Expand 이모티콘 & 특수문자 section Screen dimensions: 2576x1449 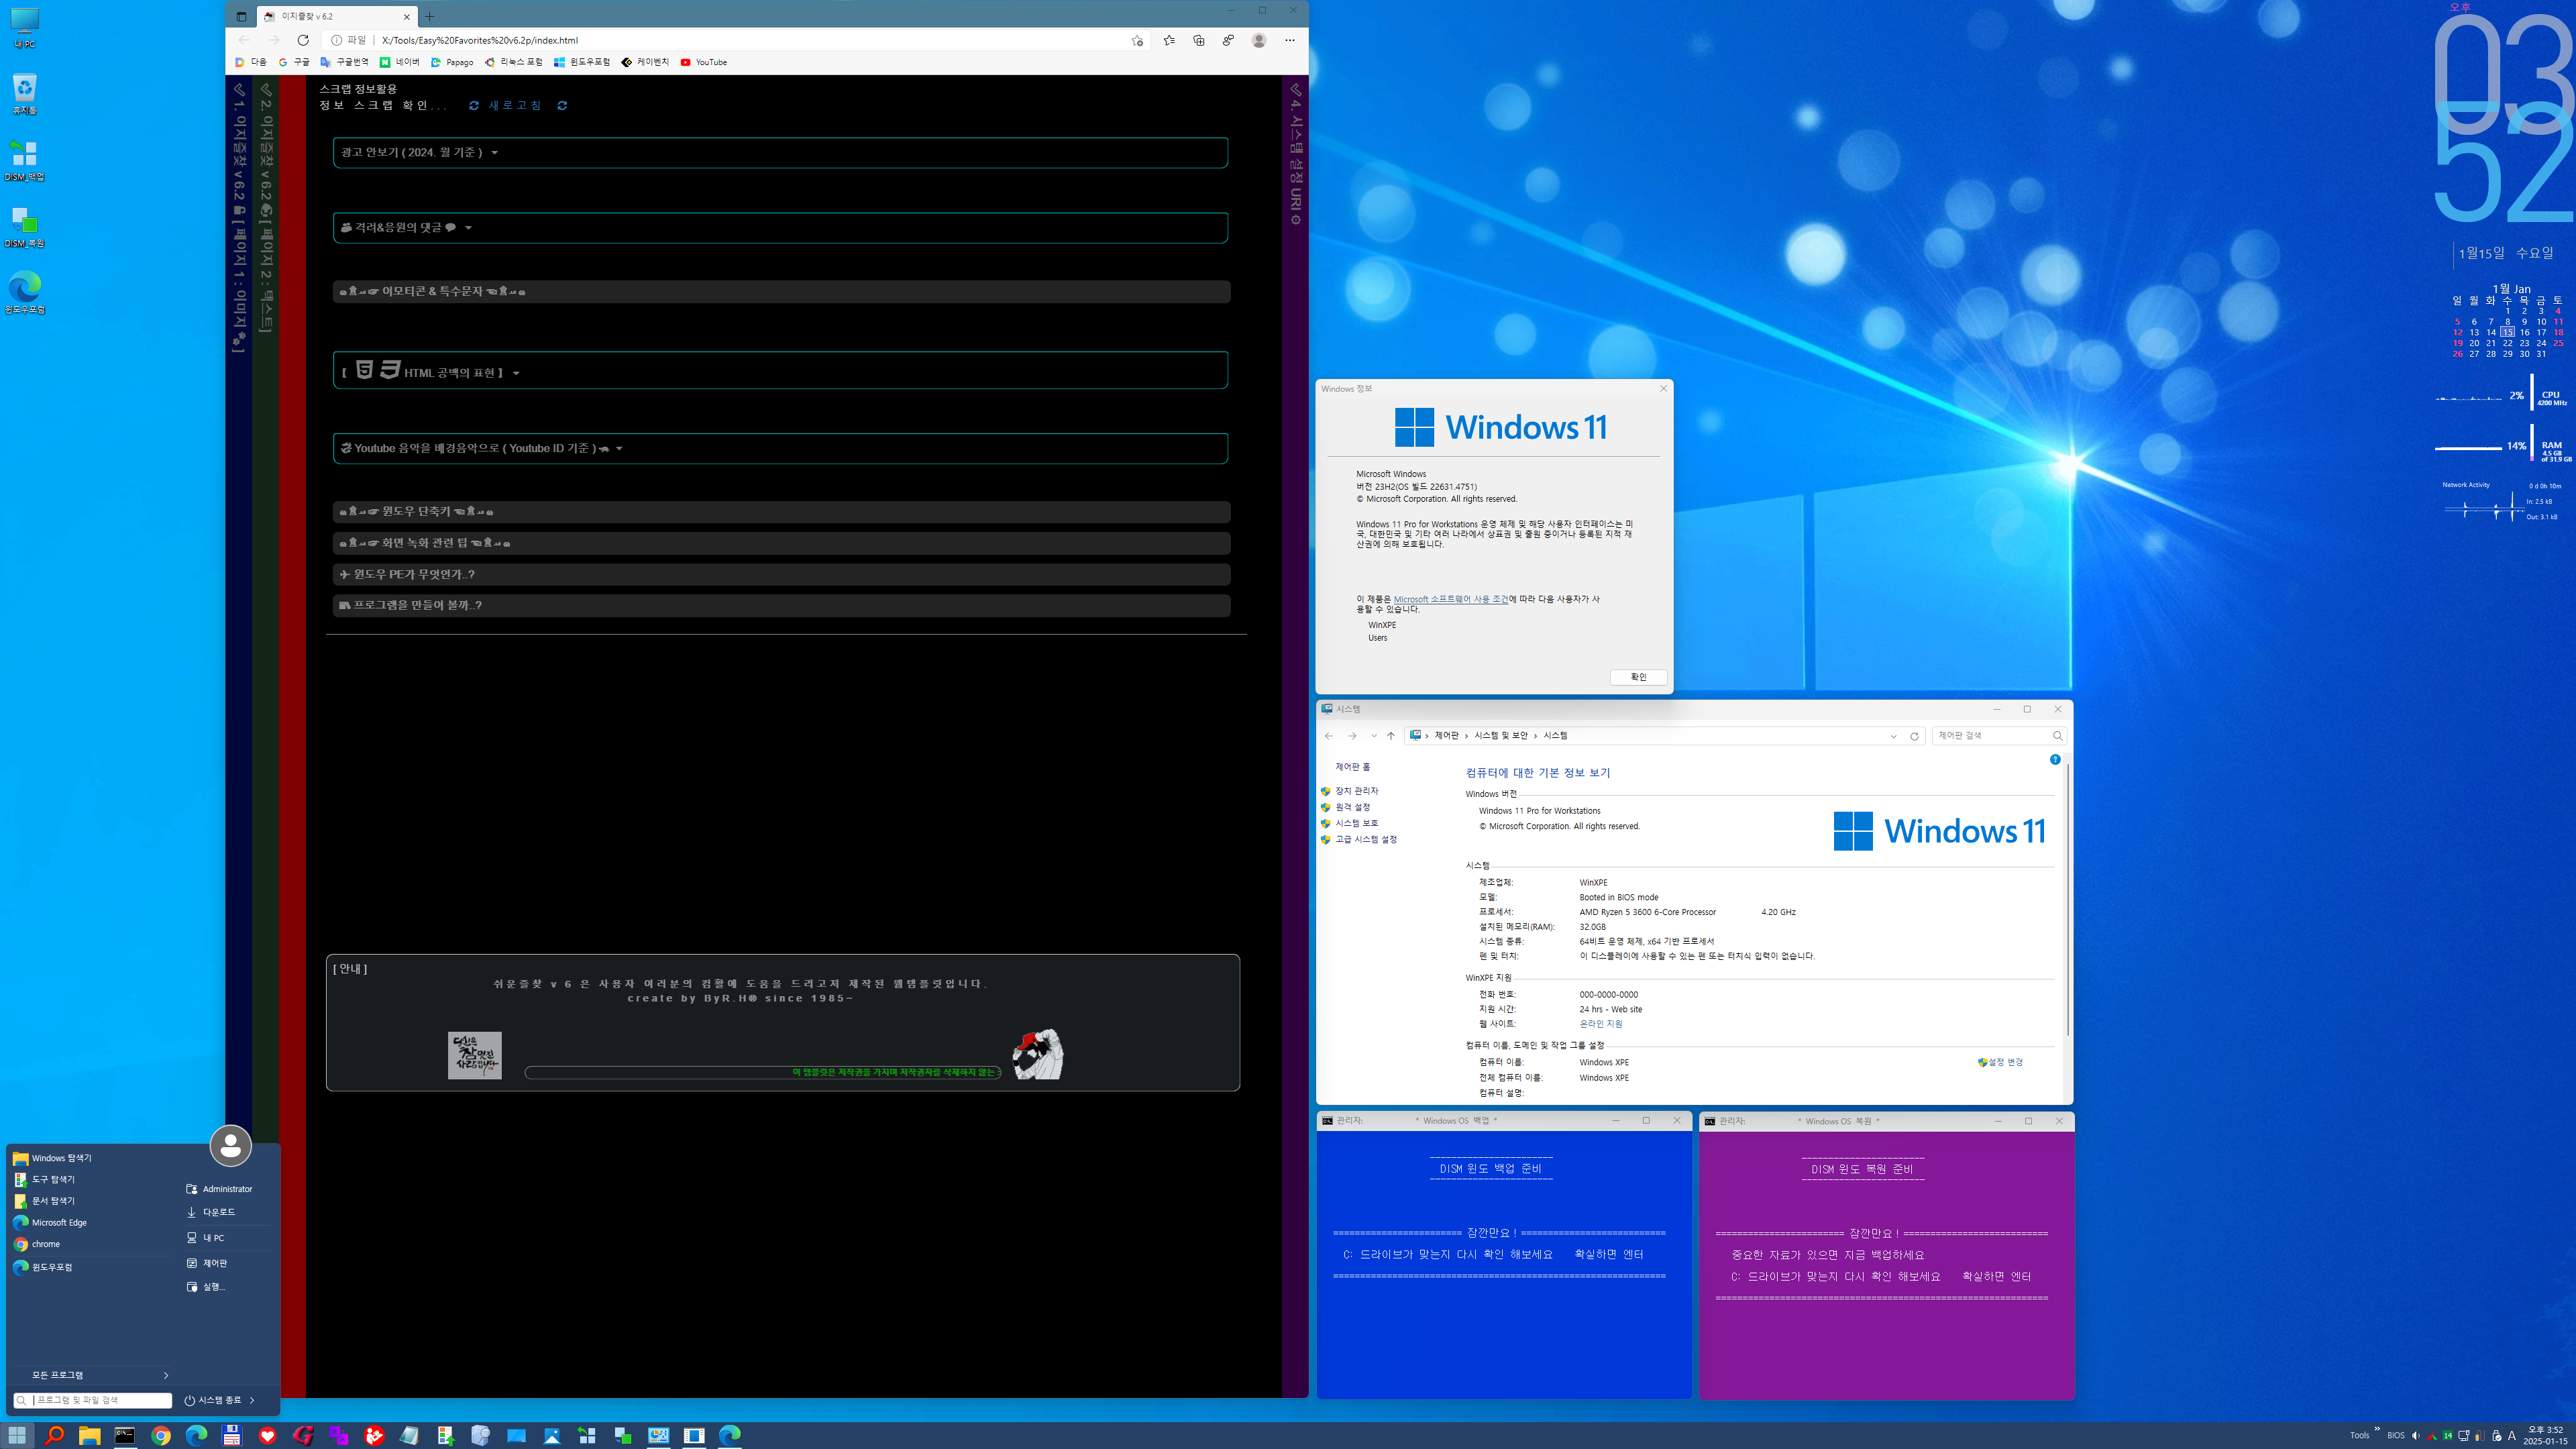click(781, 291)
